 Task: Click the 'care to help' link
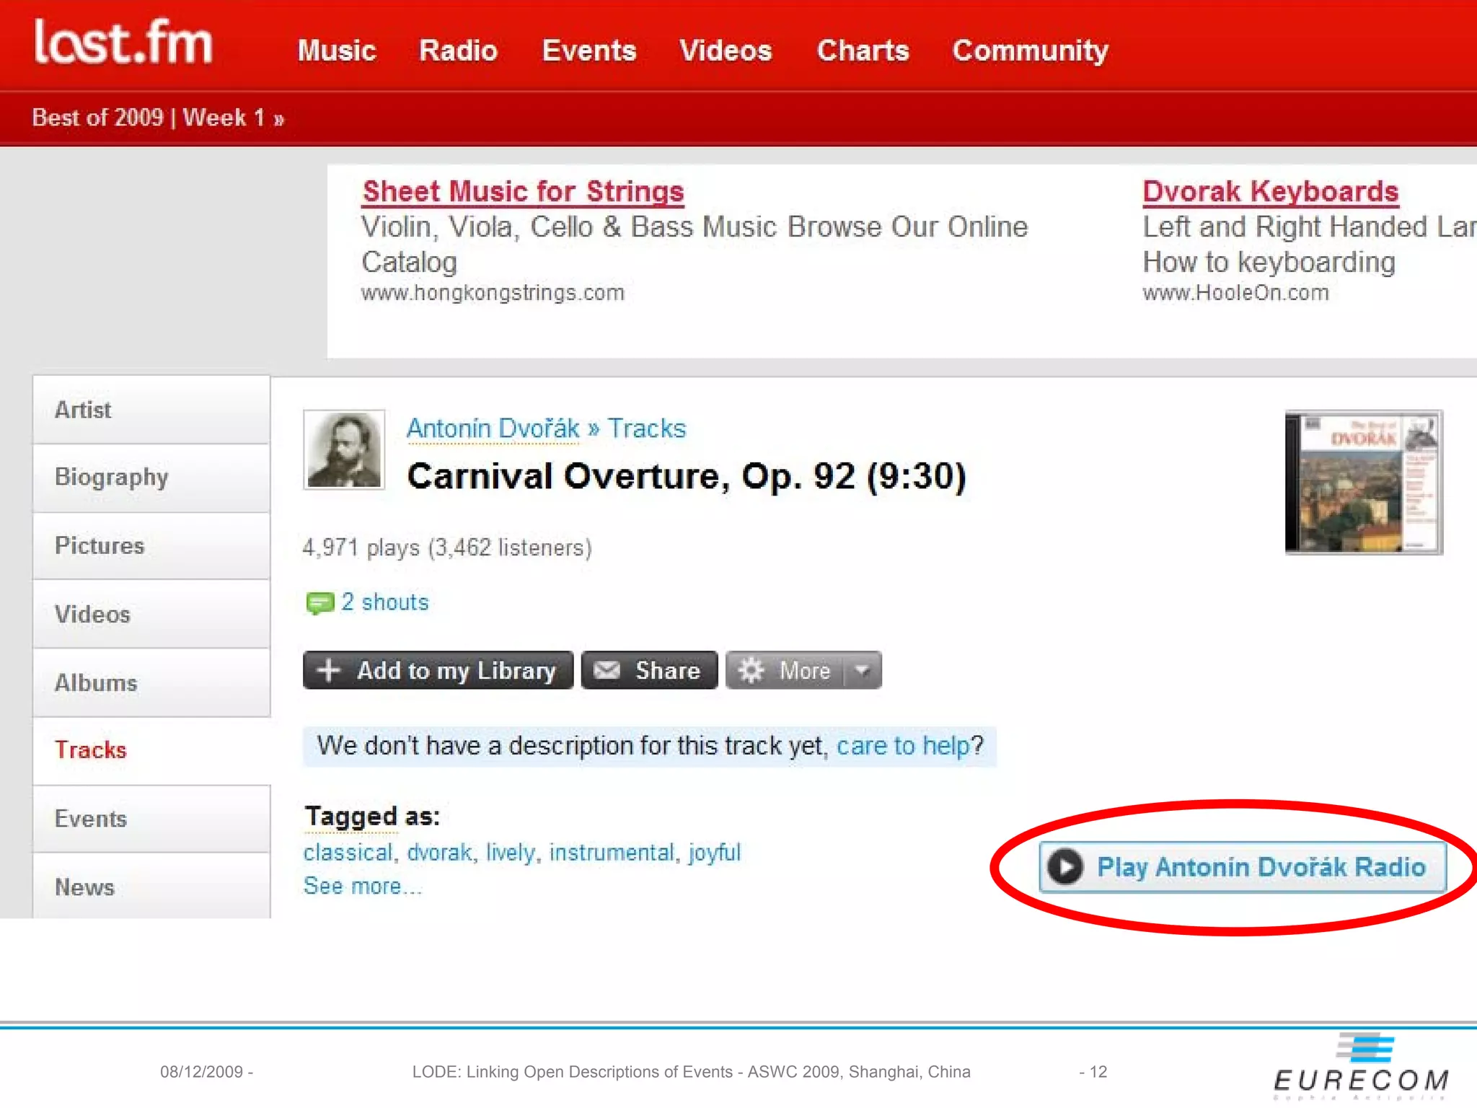[x=903, y=746]
